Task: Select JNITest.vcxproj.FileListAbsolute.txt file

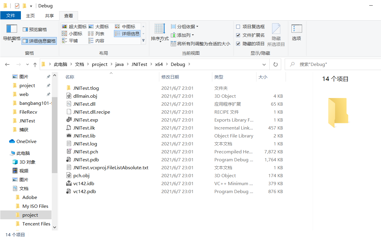Action: 111,167
